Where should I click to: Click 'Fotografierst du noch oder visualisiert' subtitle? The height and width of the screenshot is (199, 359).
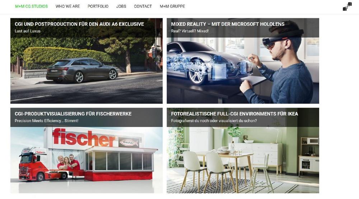point(214,121)
